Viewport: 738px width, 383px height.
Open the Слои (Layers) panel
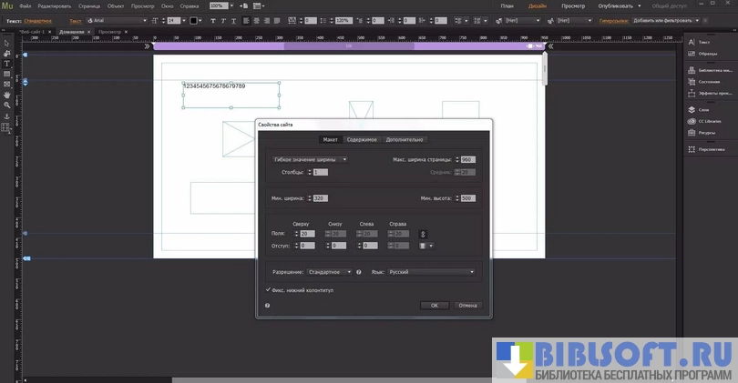[x=702, y=109]
